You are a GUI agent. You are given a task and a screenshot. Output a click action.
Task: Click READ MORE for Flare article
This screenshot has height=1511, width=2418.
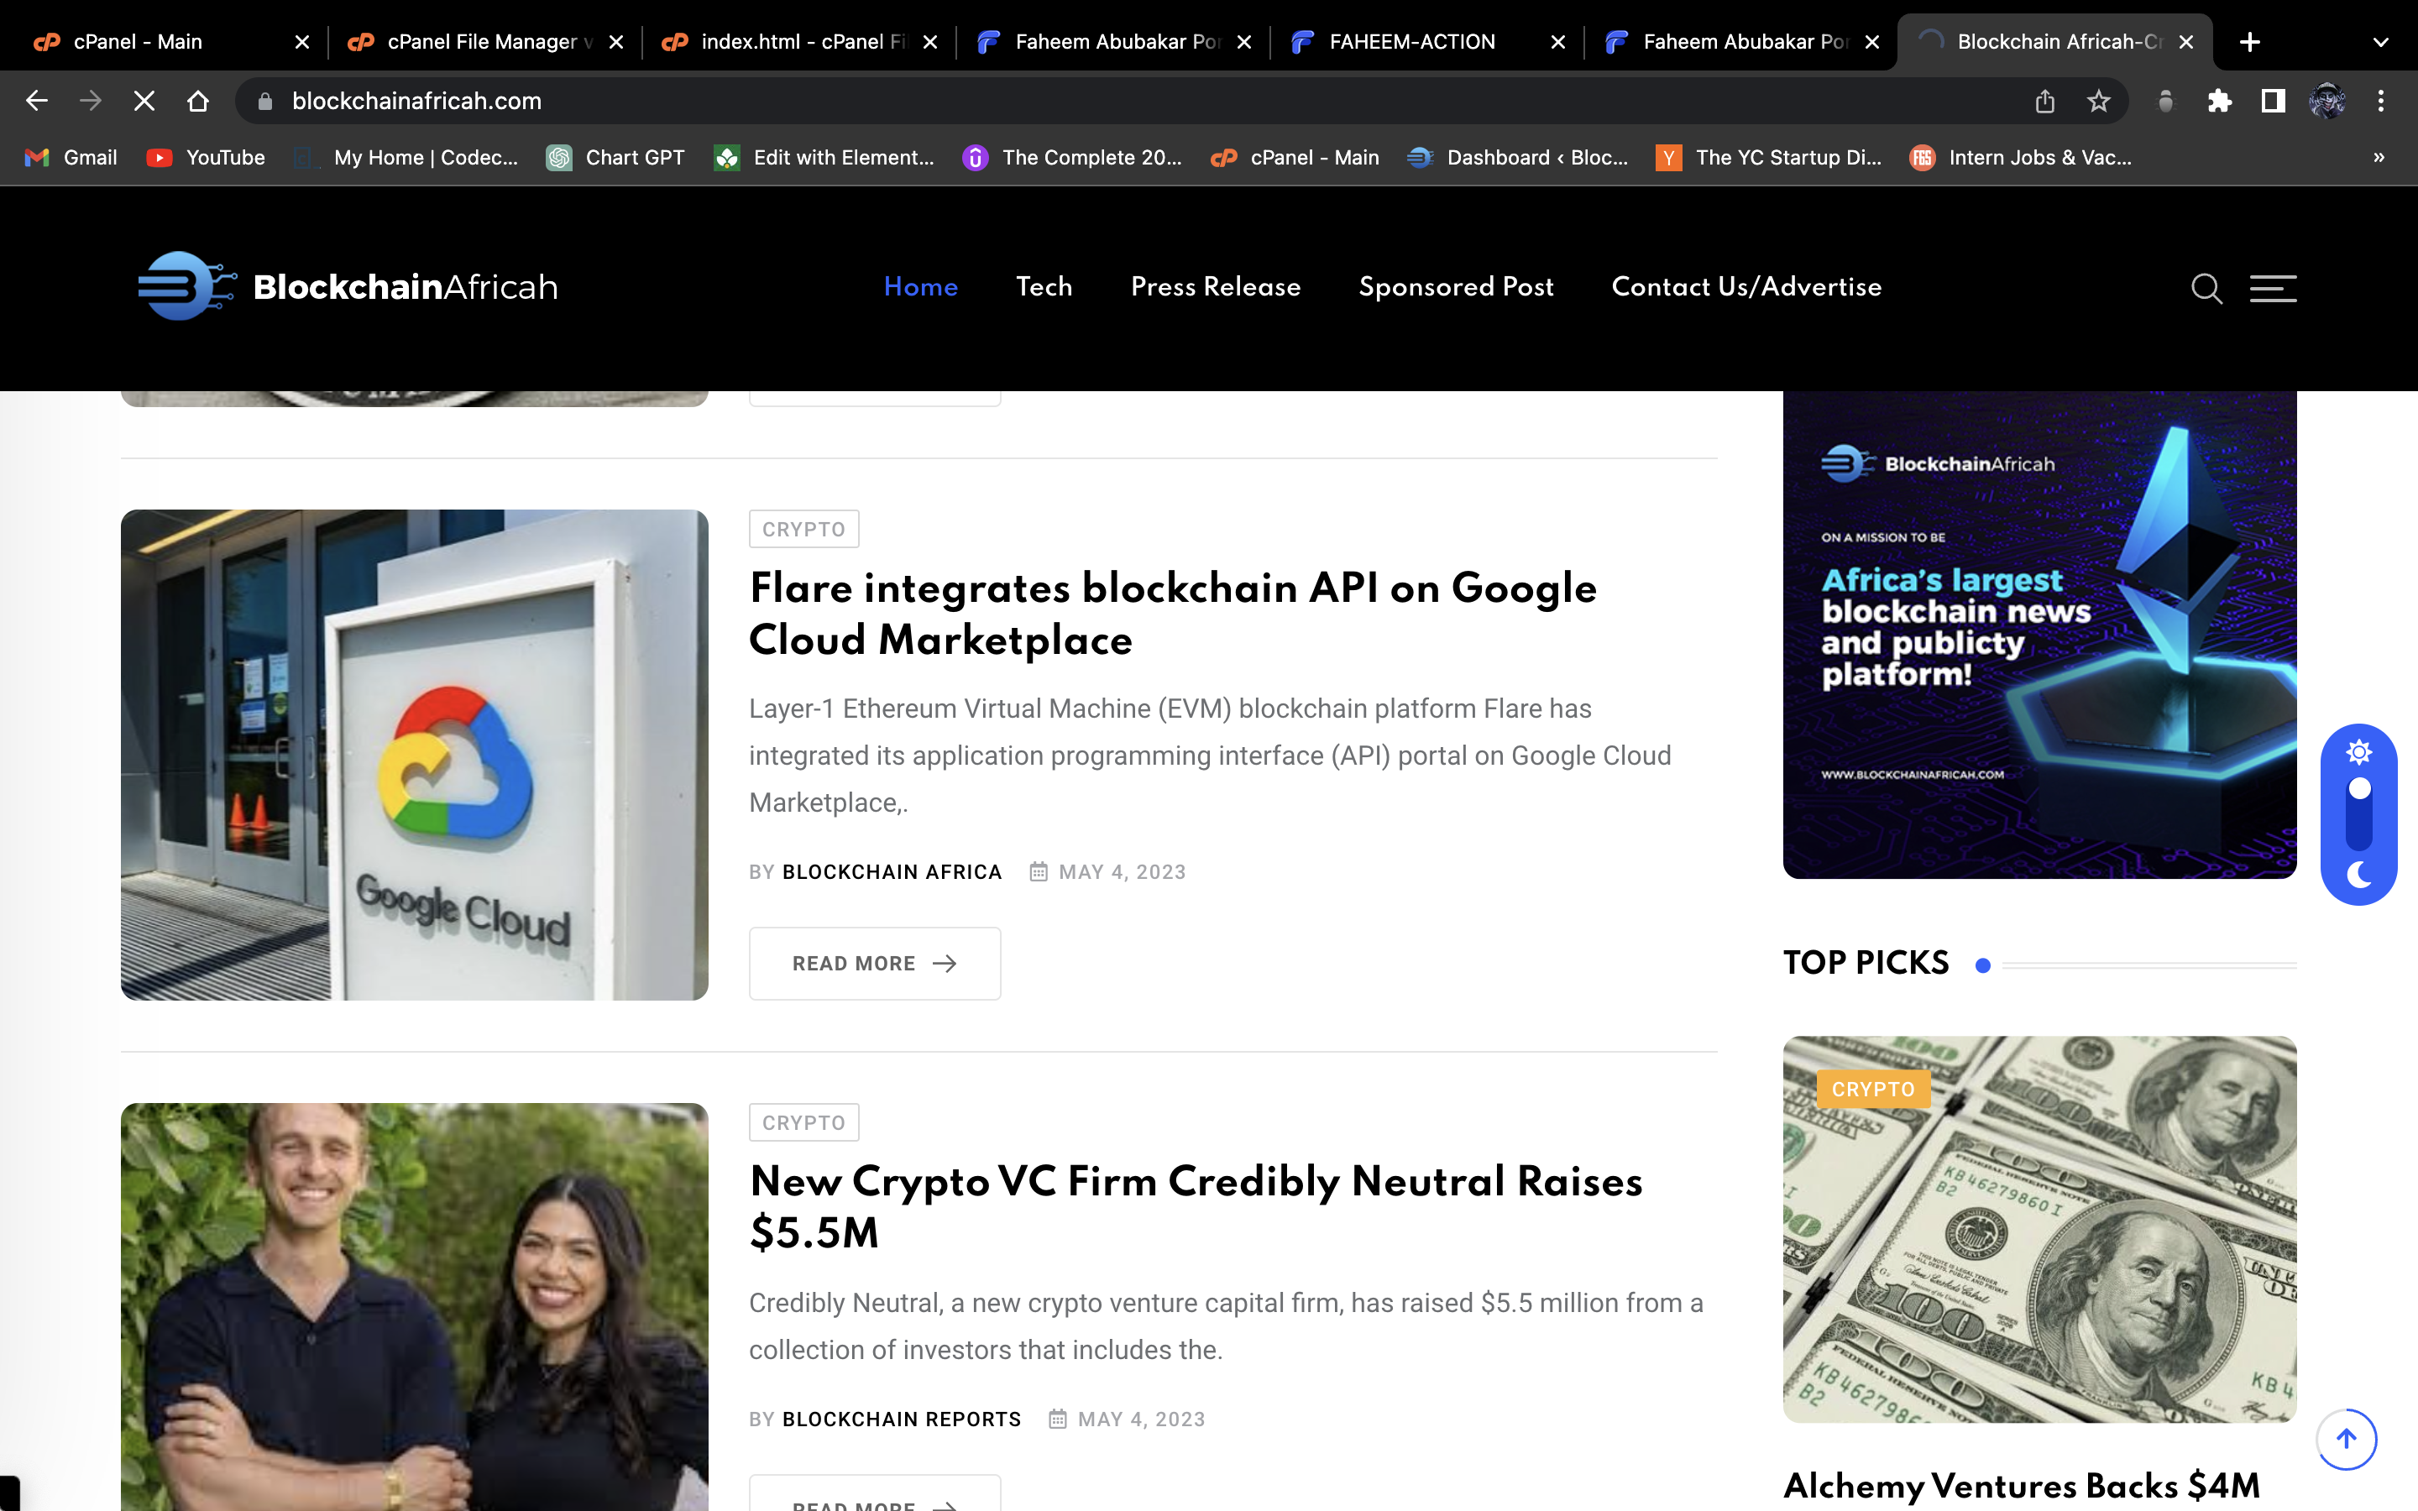pyautogui.click(x=874, y=964)
